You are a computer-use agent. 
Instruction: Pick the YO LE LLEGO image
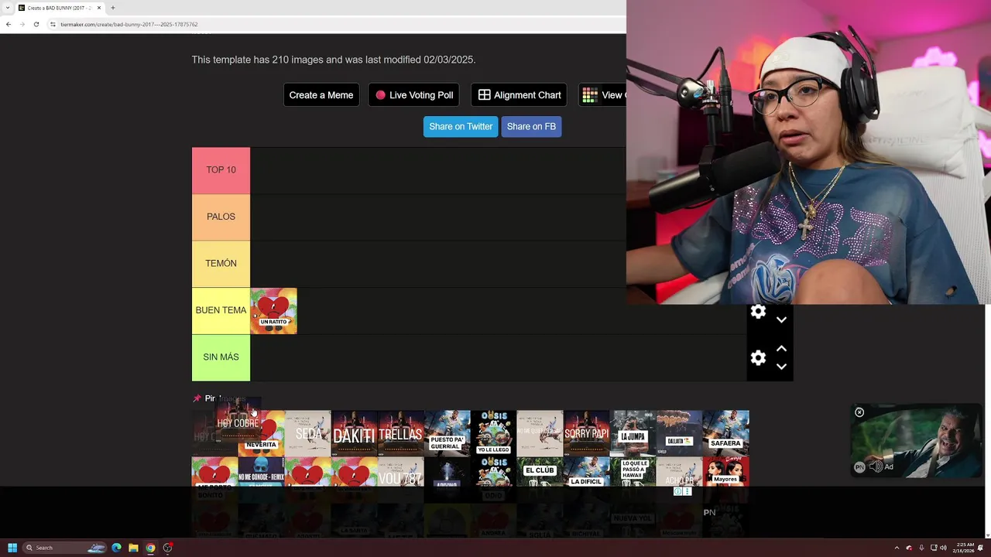(494, 433)
